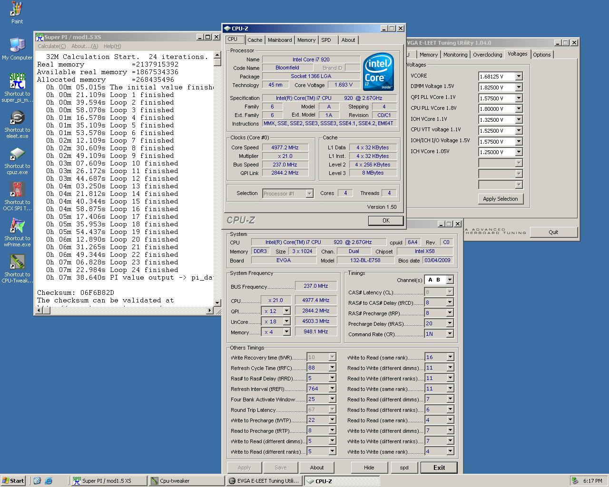609x487 pixels.
Task: Click the Hide button in Cpu-tweaker
Action: click(x=369, y=468)
